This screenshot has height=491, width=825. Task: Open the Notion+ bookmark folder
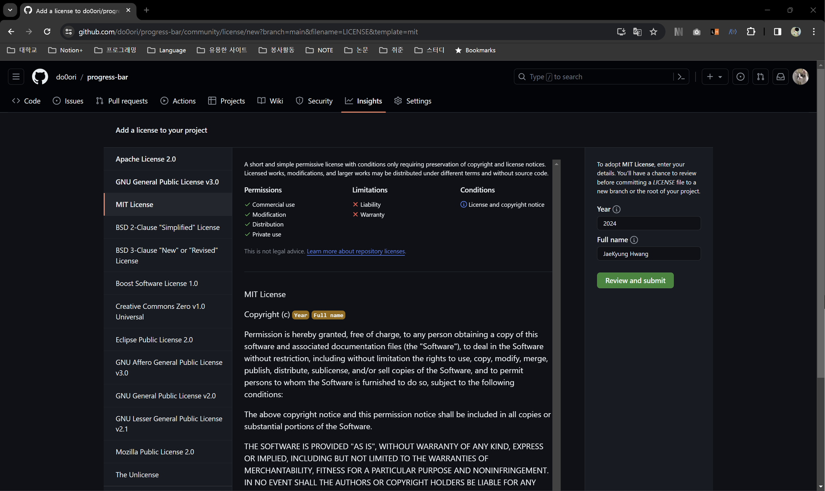(x=66, y=50)
